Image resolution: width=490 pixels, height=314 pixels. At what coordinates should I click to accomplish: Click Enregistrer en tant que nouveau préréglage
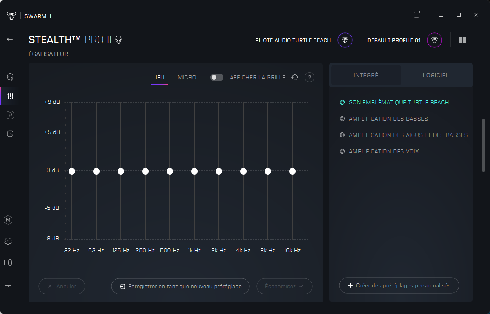click(x=180, y=286)
